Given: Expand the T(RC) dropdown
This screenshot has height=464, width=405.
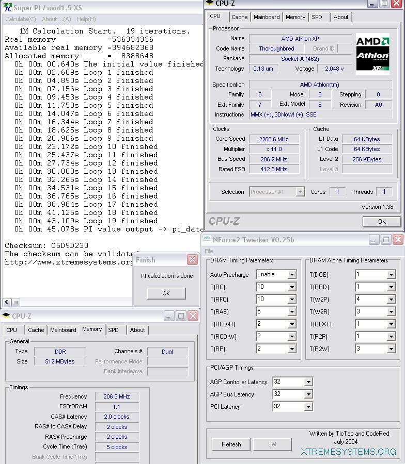Looking at the screenshot, I should pos(292,287).
